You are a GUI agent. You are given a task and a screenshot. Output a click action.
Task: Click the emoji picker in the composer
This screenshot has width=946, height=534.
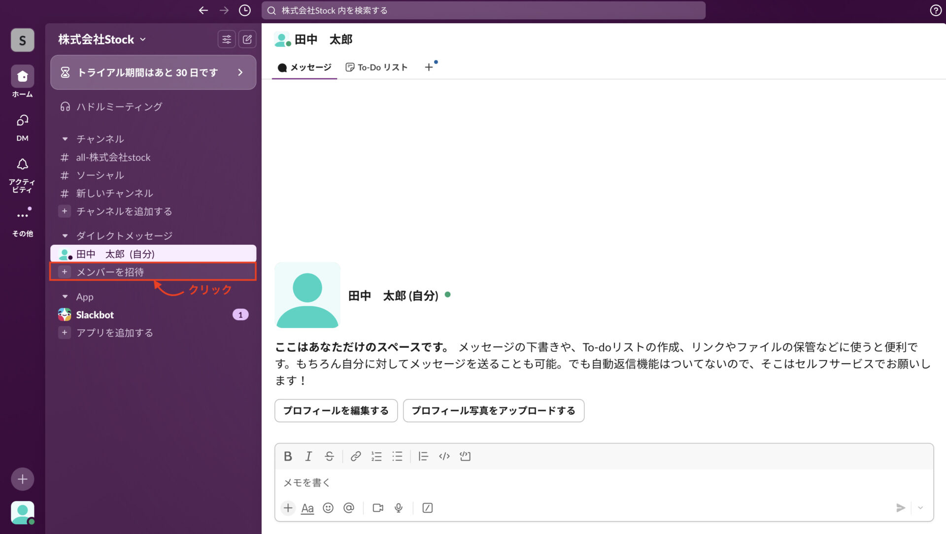(328, 508)
